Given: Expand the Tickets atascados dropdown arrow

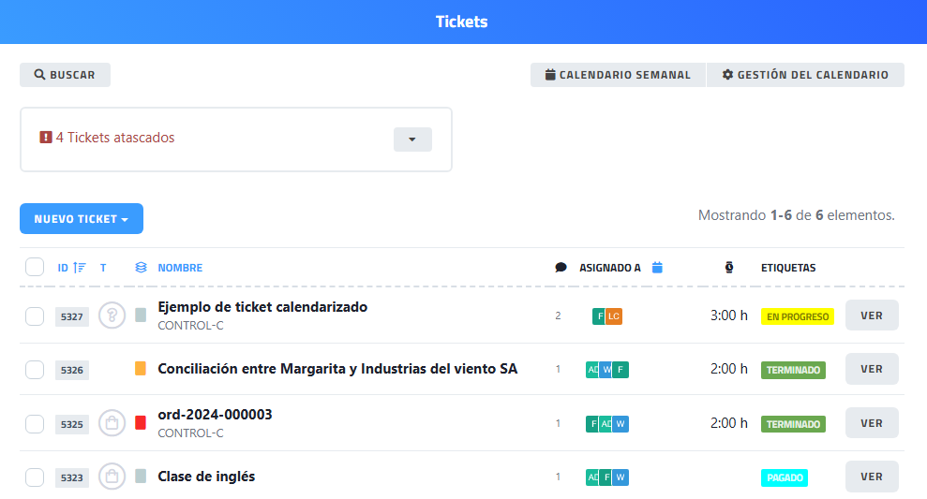Looking at the screenshot, I should [412, 139].
